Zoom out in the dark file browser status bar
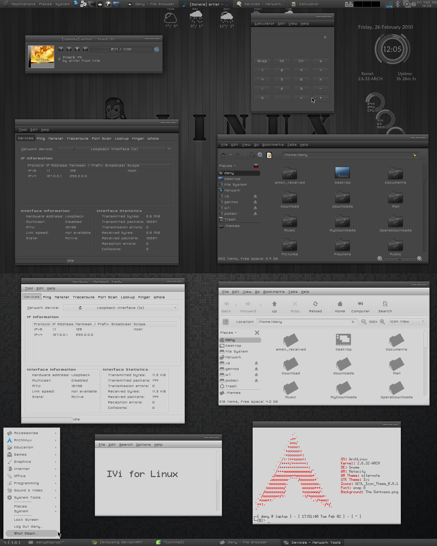The height and width of the screenshot is (546, 437). [380, 259]
